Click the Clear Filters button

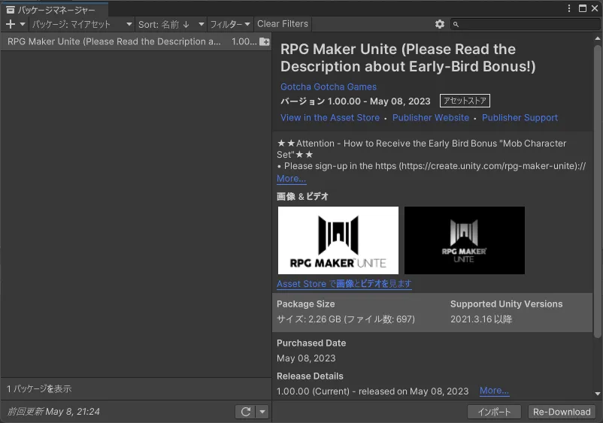[x=283, y=24]
